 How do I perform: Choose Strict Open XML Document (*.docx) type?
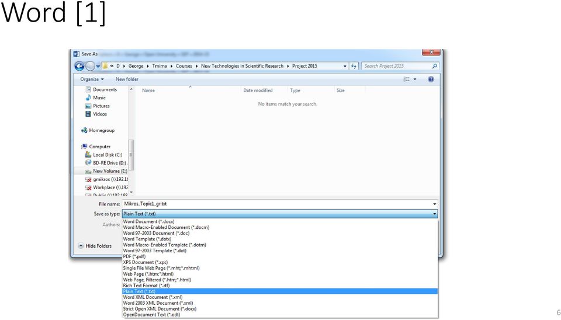tap(280, 308)
